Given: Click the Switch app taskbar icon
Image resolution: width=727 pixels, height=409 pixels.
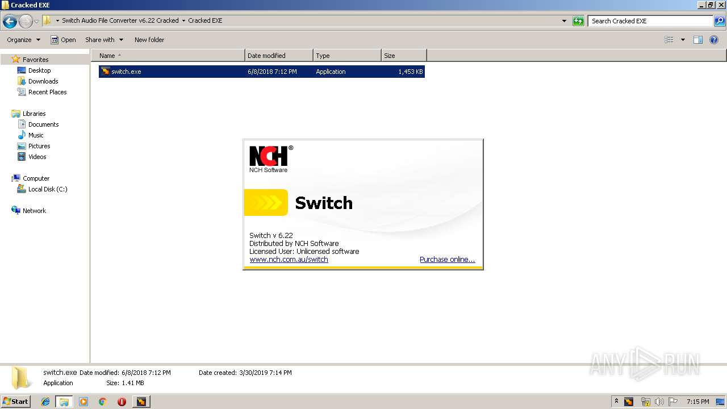Looking at the screenshot, I should (141, 402).
